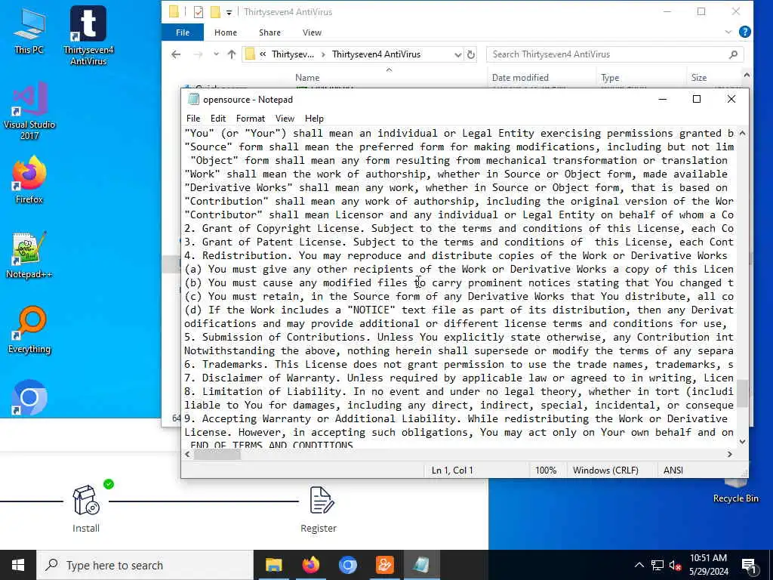Sort by Date modified column
Image resolution: width=773 pixels, height=580 pixels.
520,78
